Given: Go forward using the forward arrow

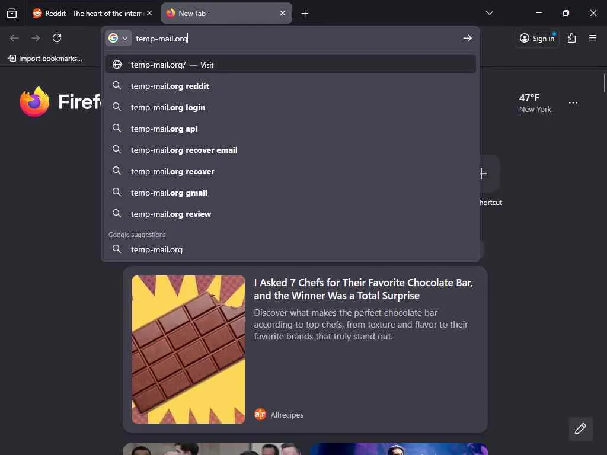Looking at the screenshot, I should (x=36, y=38).
